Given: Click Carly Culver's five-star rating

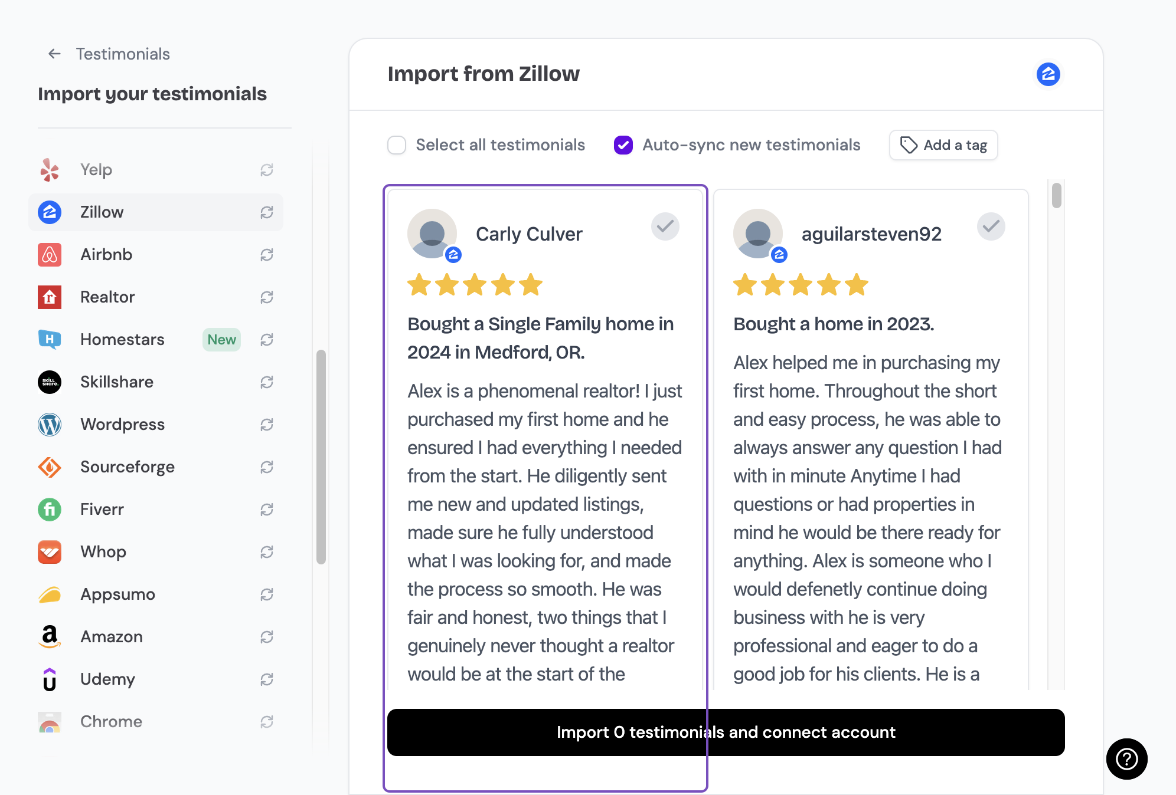Looking at the screenshot, I should click(475, 285).
